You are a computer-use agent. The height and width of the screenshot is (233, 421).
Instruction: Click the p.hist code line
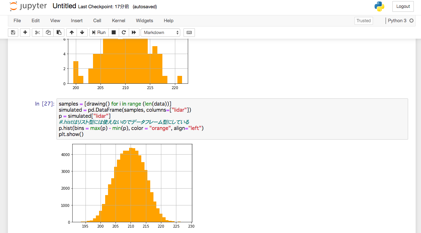tap(131, 128)
